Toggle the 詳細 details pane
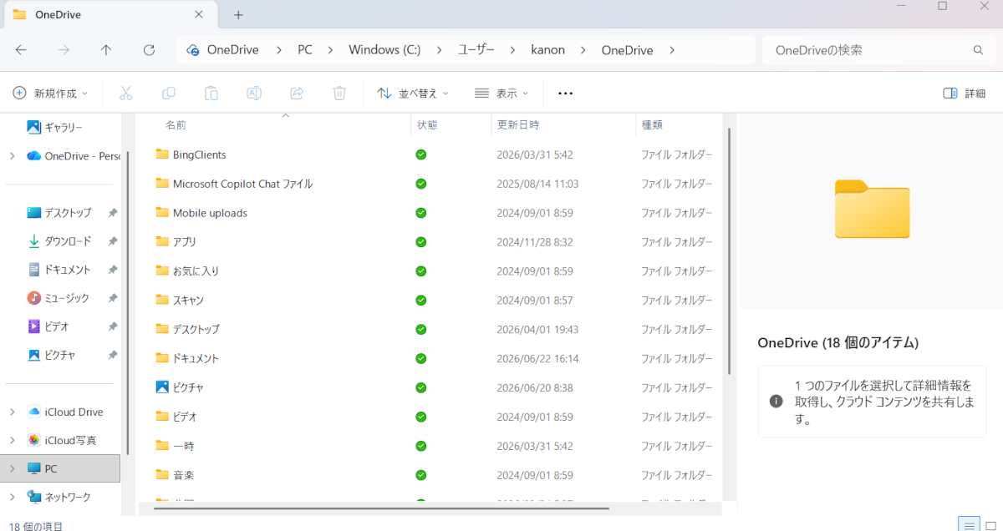The width and height of the screenshot is (1003, 531). click(964, 94)
